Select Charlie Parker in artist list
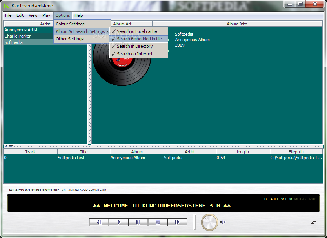This screenshot has width=327, height=238. (29, 36)
